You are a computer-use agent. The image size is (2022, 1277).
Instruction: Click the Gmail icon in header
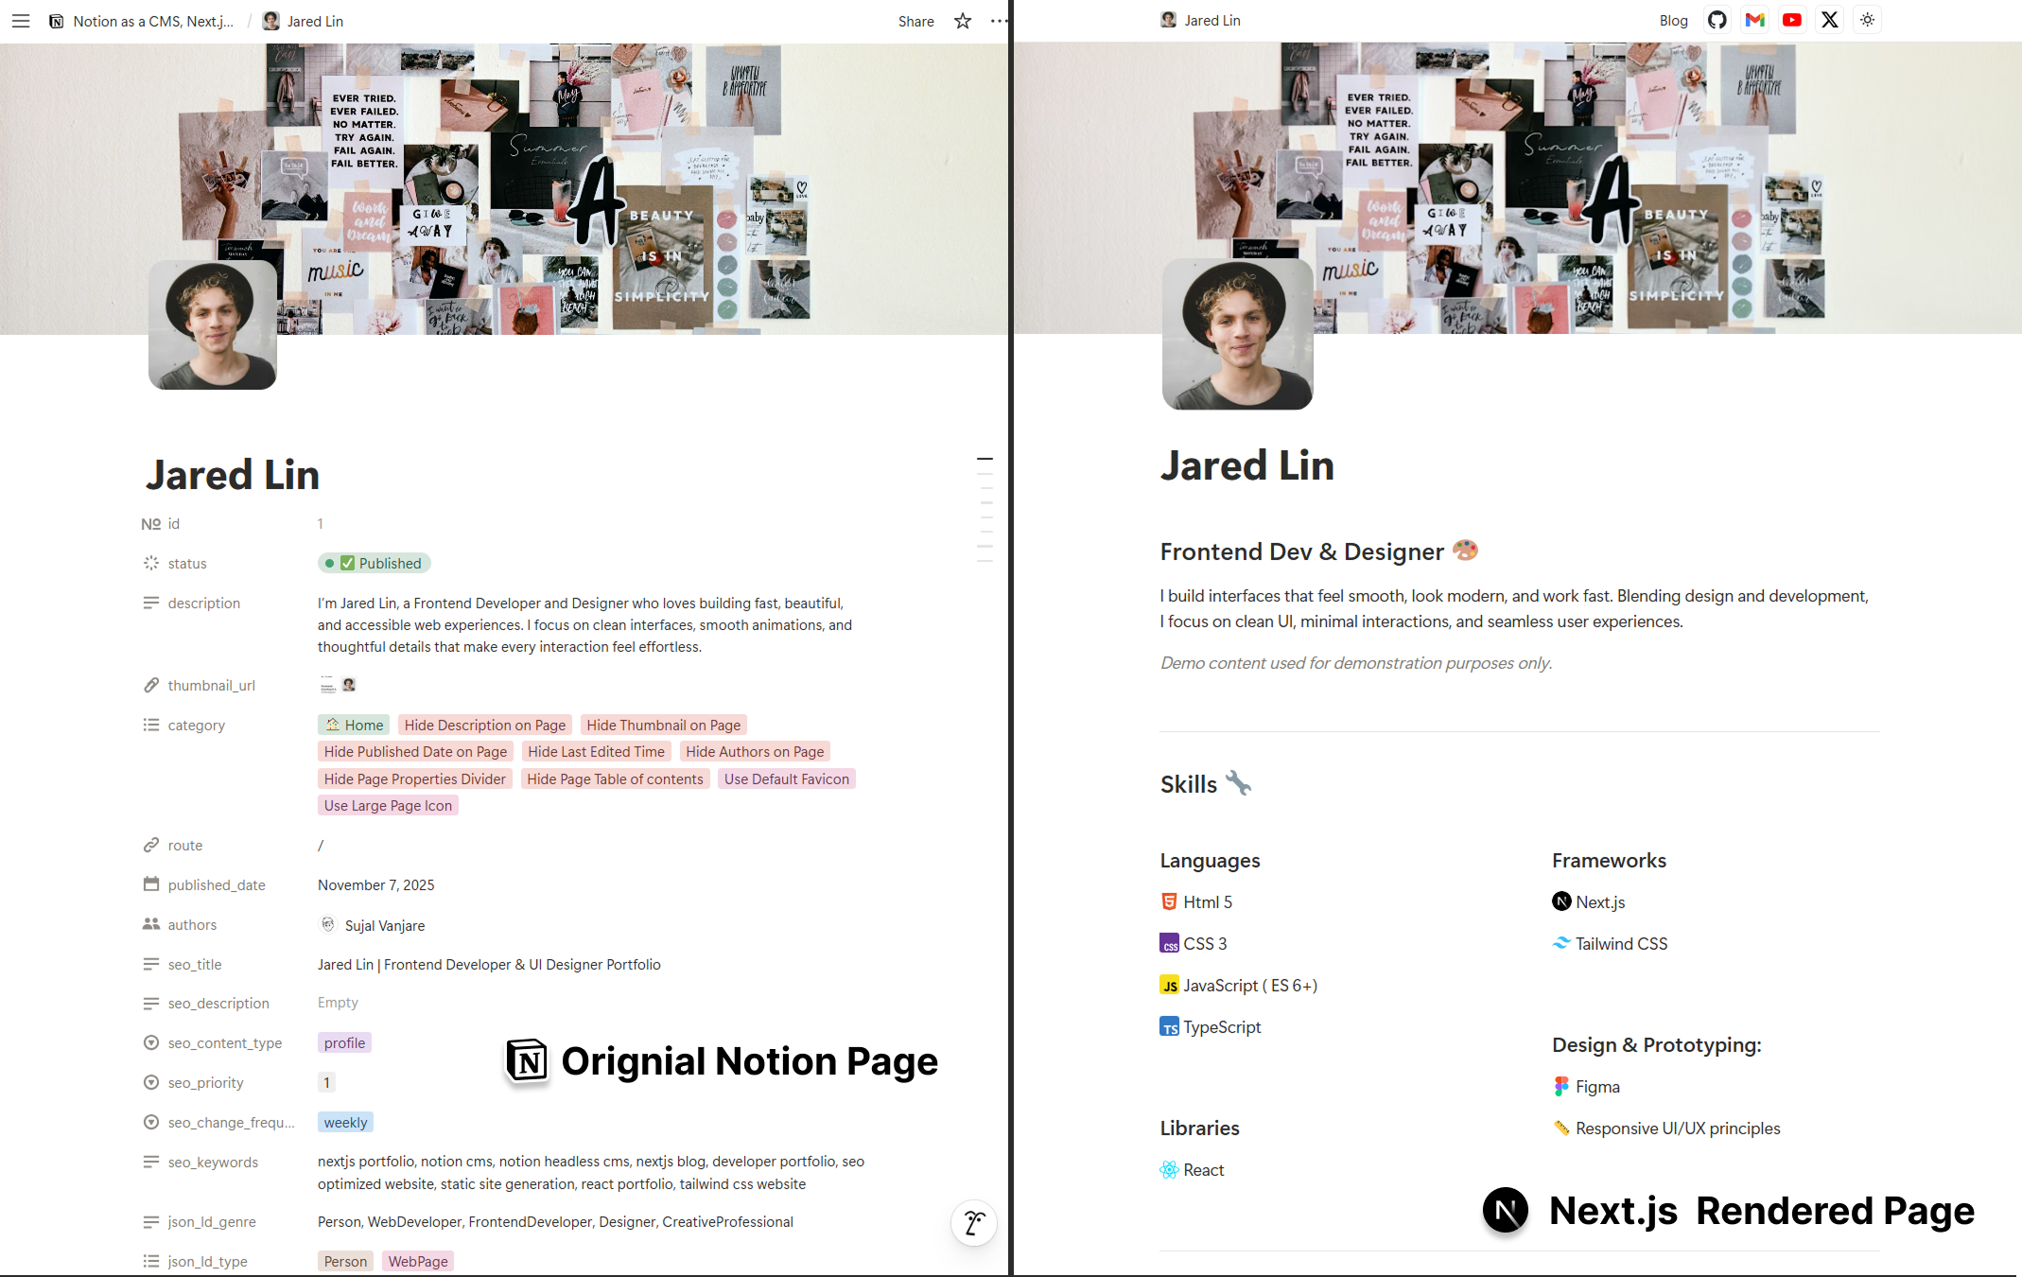point(1755,20)
